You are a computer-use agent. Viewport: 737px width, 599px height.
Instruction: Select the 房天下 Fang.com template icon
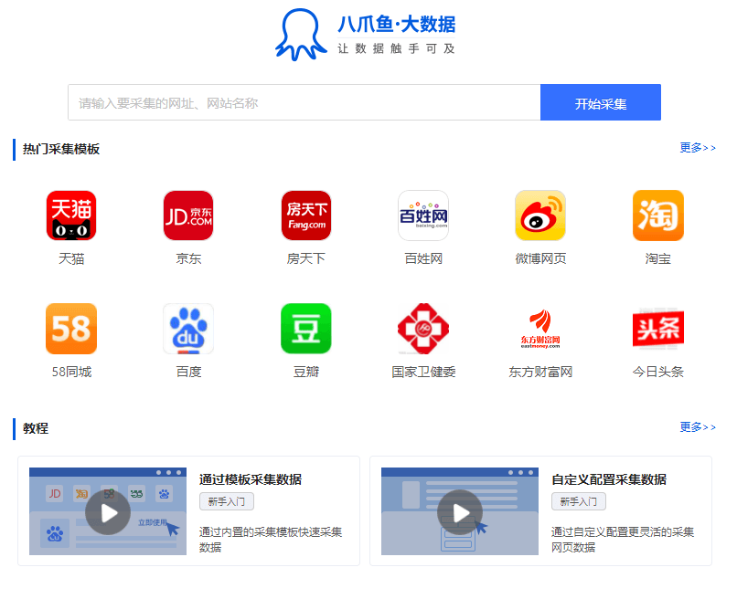(x=306, y=215)
